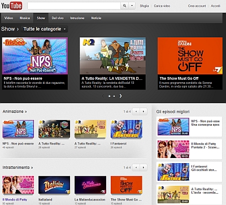226x205 pixels.
Task: Open NPS thumbnail in Animazione row
Action: tap(18, 129)
